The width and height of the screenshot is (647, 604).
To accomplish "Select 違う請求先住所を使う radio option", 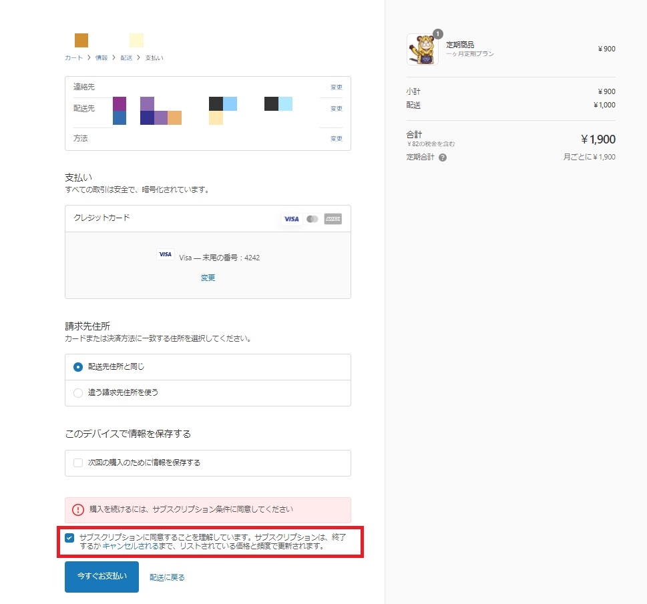I will 78,392.
